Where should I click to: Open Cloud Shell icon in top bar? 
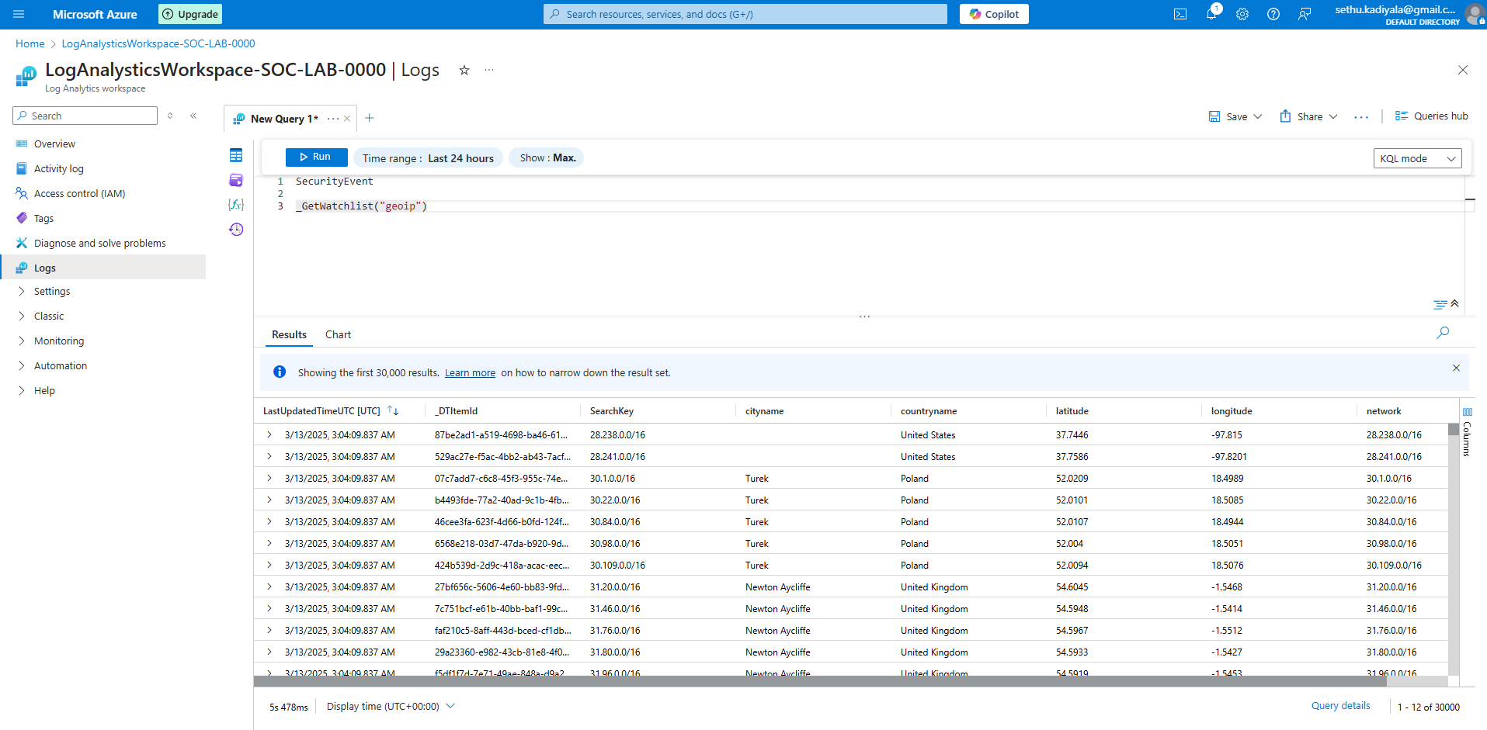pos(1180,14)
